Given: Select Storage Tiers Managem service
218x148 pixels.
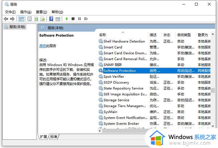Looking at the screenshot, I should pos(154,106).
